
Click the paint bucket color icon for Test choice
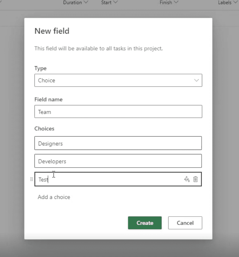point(187,179)
